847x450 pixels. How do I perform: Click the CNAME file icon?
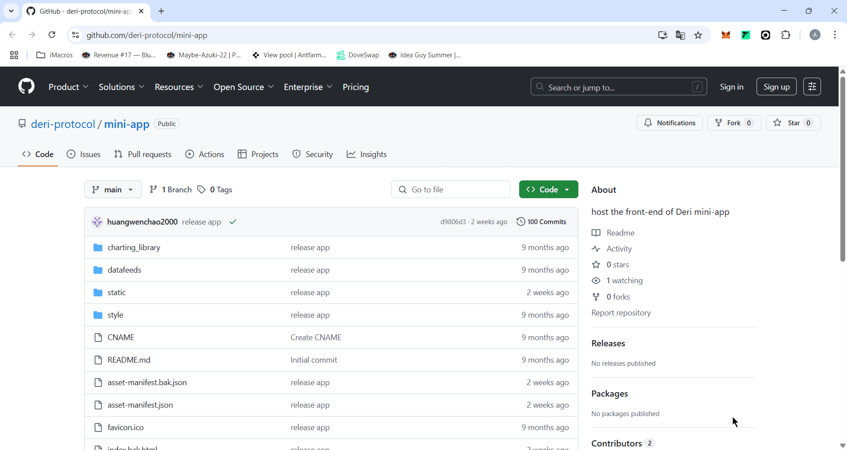(x=98, y=337)
